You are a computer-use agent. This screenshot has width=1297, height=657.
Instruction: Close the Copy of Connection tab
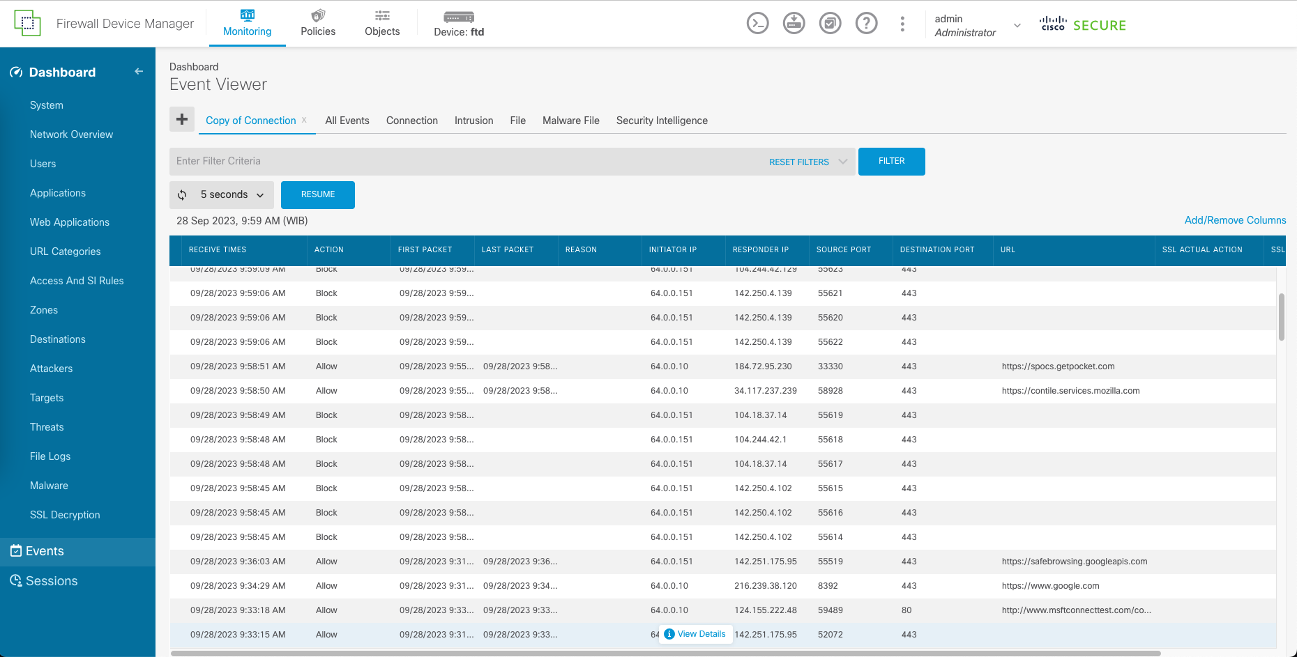point(304,120)
